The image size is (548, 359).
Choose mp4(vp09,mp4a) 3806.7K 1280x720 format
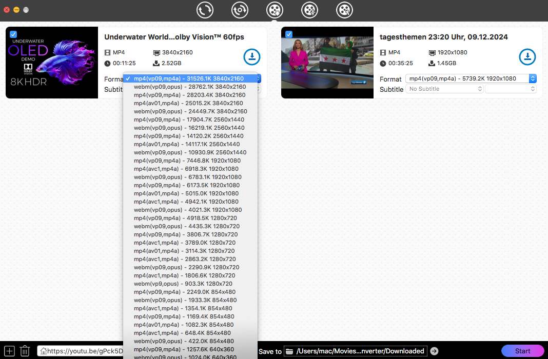190,234
